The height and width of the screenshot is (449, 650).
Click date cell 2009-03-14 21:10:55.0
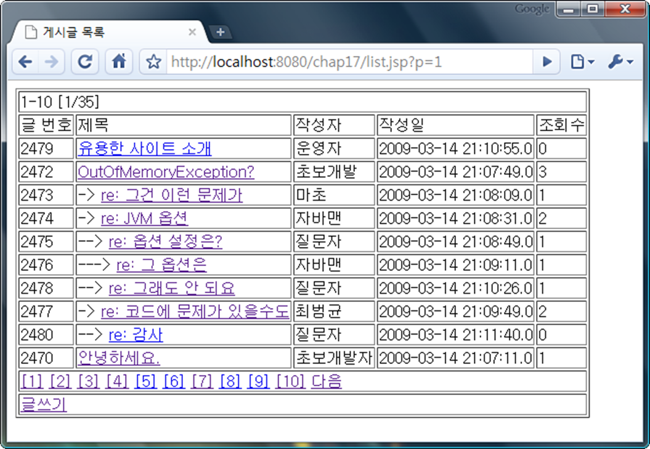[x=455, y=148]
